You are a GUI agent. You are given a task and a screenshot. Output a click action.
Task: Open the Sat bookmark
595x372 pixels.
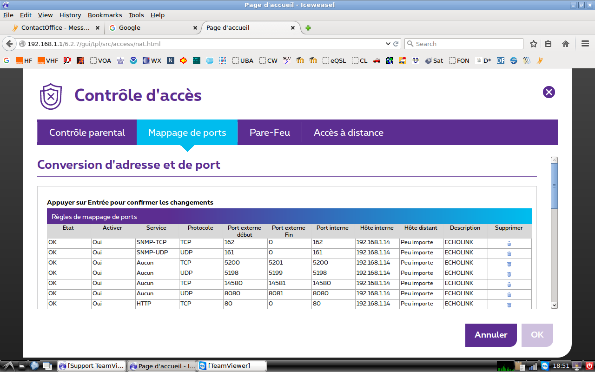tap(434, 60)
